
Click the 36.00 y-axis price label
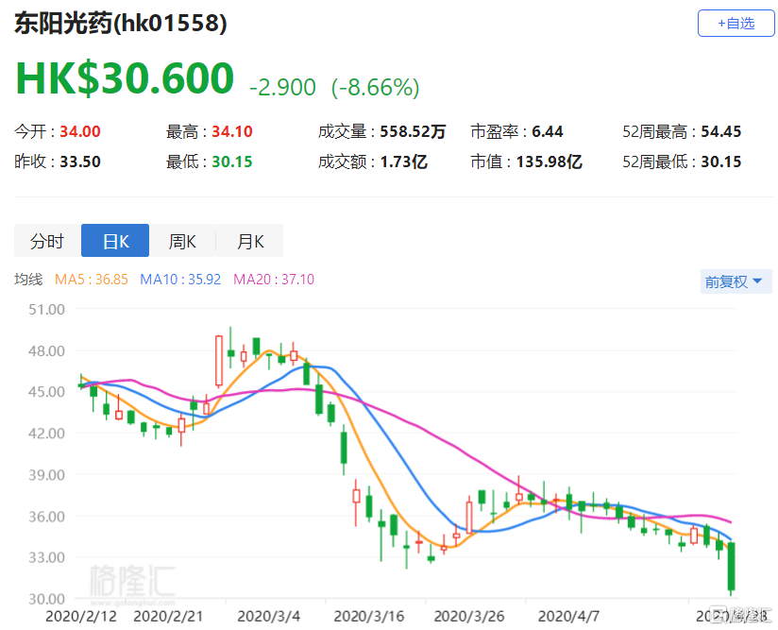tap(46, 517)
